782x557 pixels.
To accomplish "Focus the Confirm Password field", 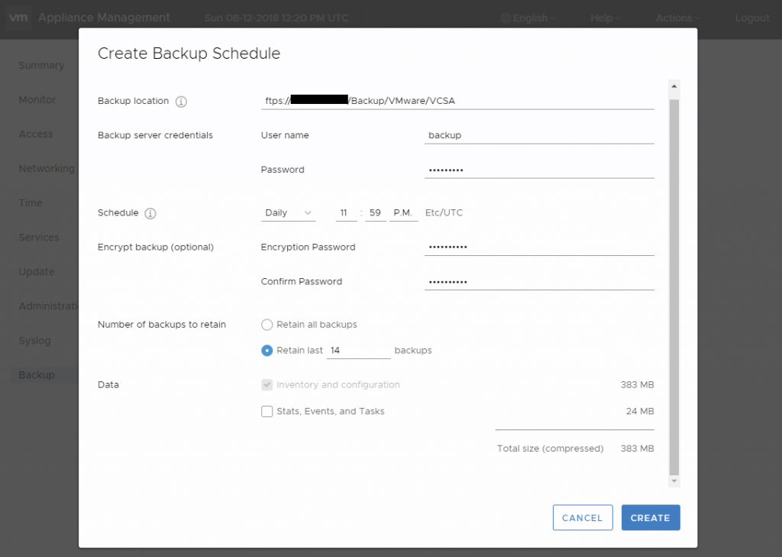I will [x=539, y=281].
